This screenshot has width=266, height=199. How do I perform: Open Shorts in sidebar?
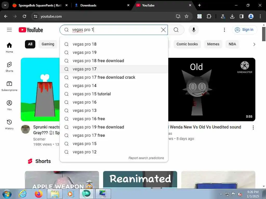(9, 67)
